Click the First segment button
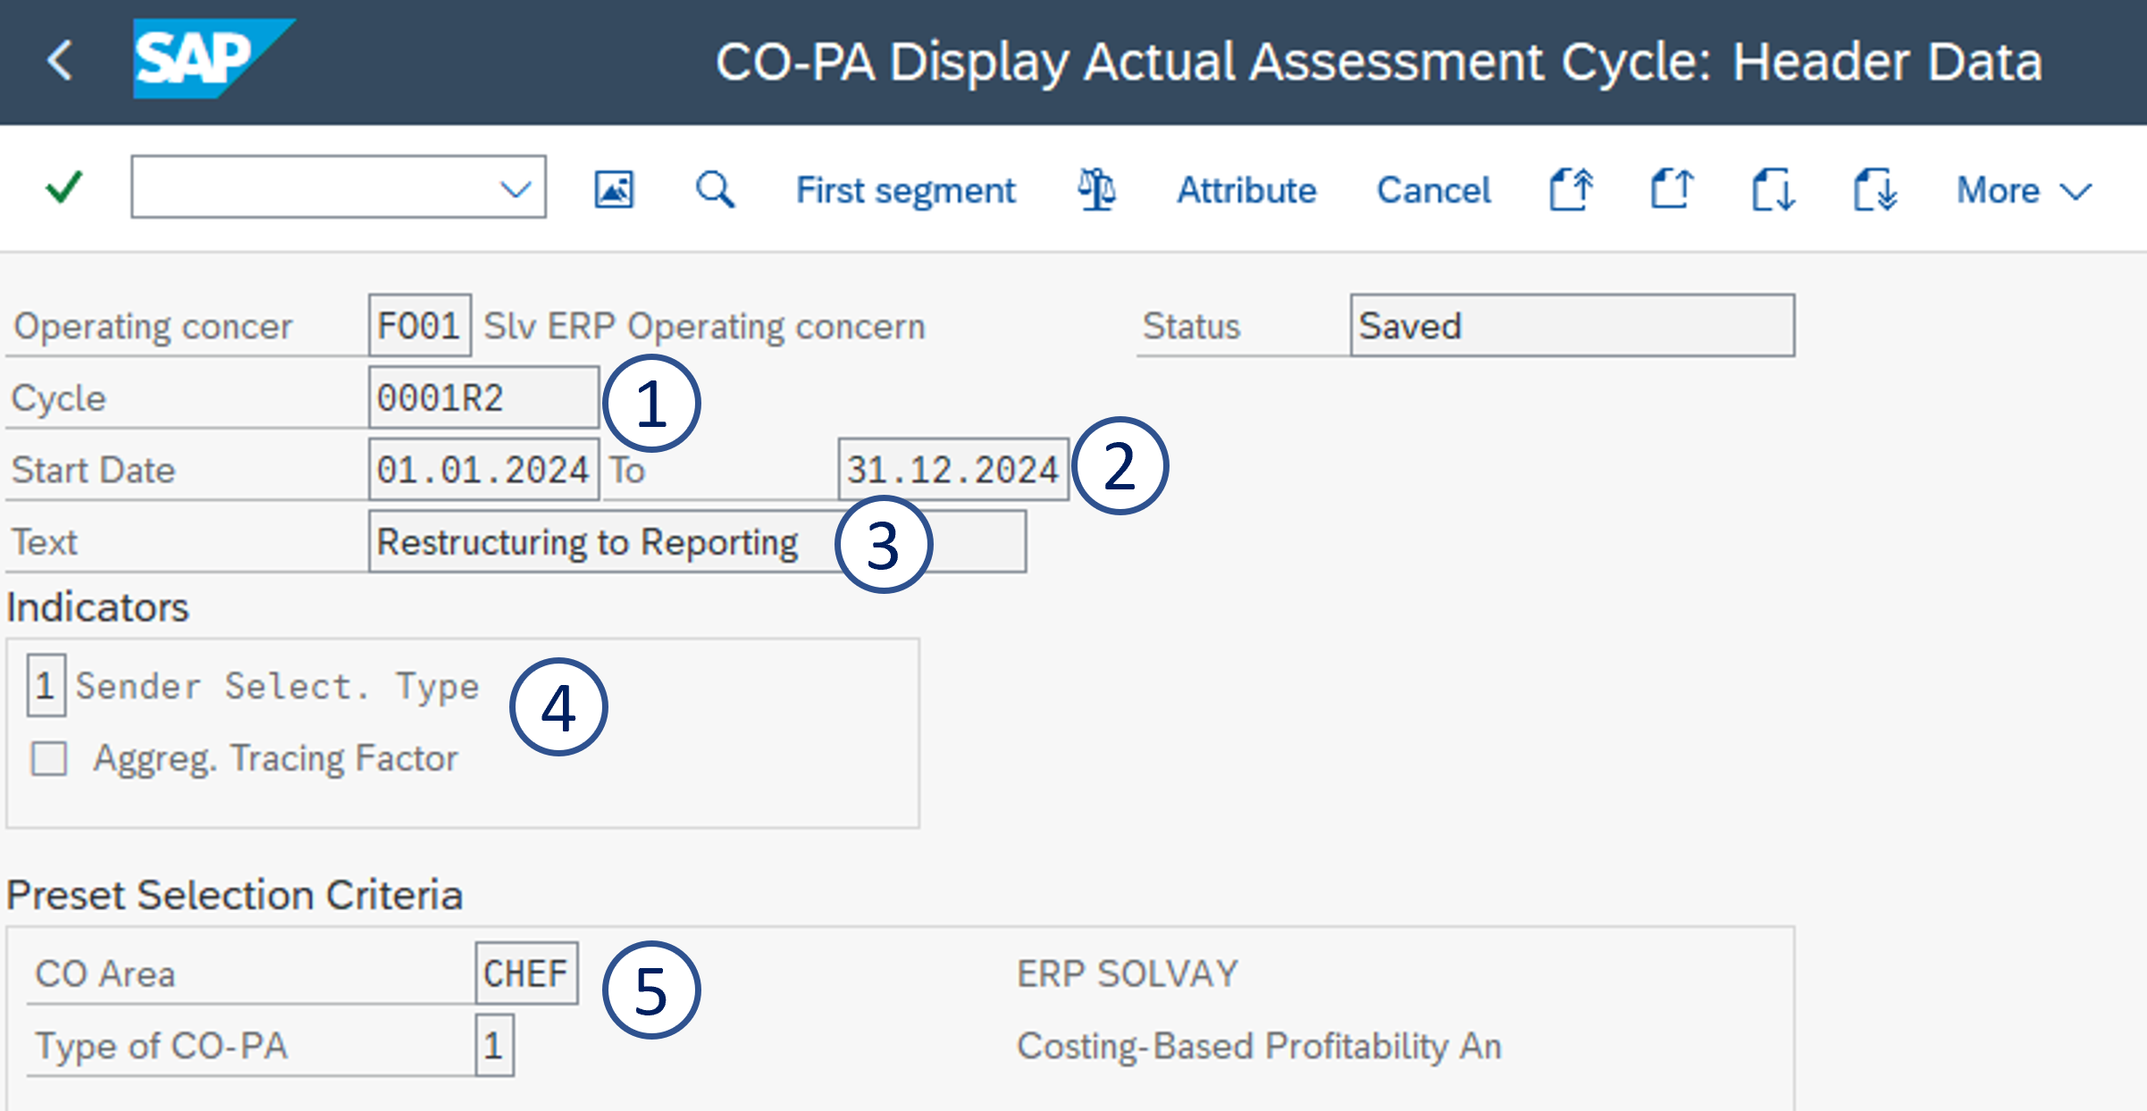The image size is (2147, 1111). [x=905, y=190]
